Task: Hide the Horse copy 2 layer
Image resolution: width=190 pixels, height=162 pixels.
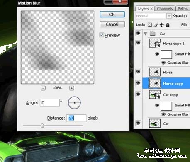Action: [x=138, y=43]
